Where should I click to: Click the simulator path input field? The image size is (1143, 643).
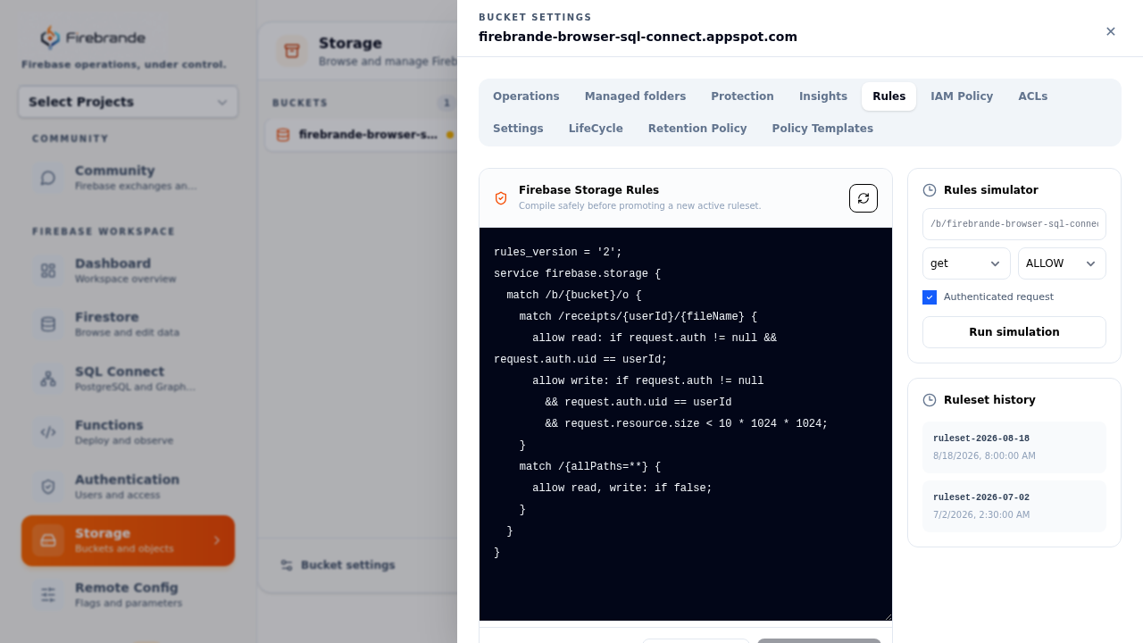pyautogui.click(x=1014, y=224)
